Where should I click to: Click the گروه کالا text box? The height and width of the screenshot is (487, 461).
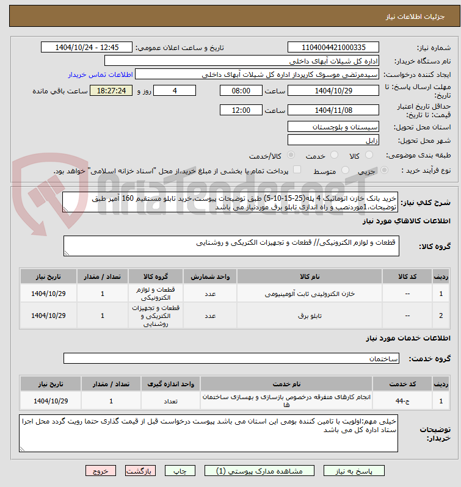[x=231, y=246]
